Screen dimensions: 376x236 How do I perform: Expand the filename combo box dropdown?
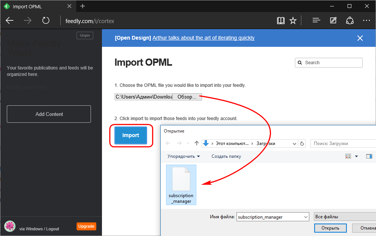[x=306, y=217]
